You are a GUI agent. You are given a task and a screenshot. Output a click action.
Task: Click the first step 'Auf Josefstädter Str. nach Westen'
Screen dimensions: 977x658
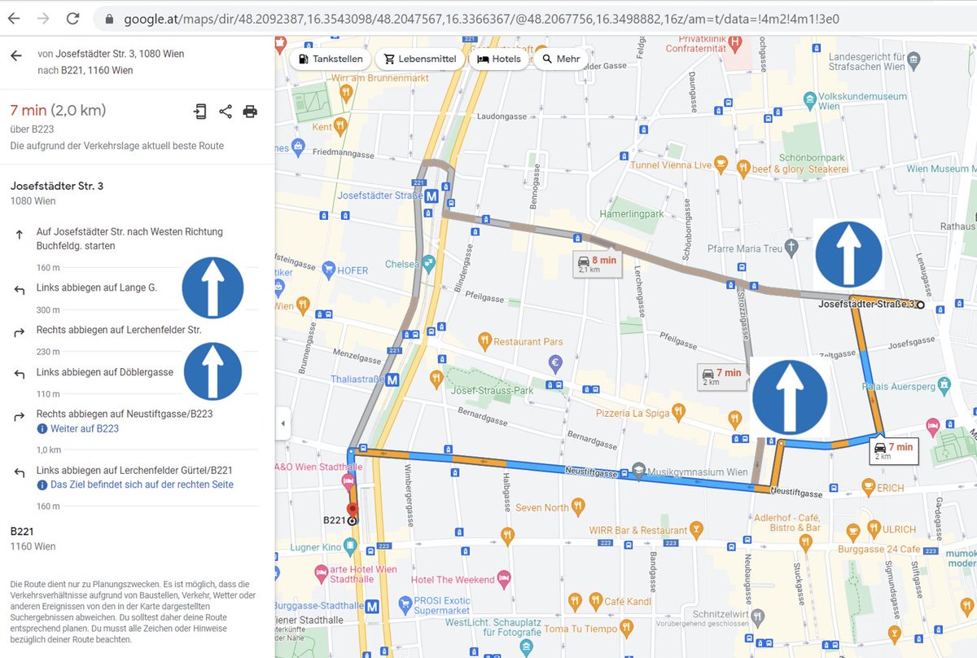point(129,239)
